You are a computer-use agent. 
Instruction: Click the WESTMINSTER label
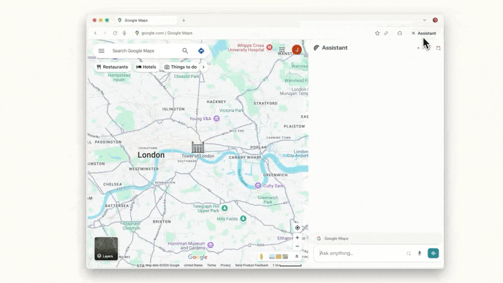pos(144,169)
